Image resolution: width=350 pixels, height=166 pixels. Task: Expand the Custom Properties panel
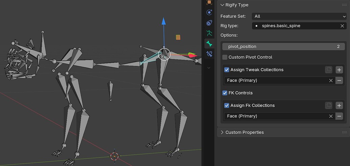pyautogui.click(x=222, y=132)
